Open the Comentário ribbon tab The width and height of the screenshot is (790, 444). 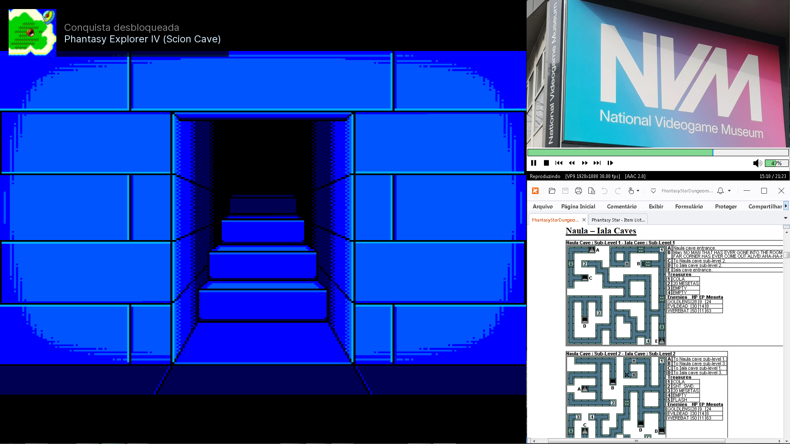point(622,206)
